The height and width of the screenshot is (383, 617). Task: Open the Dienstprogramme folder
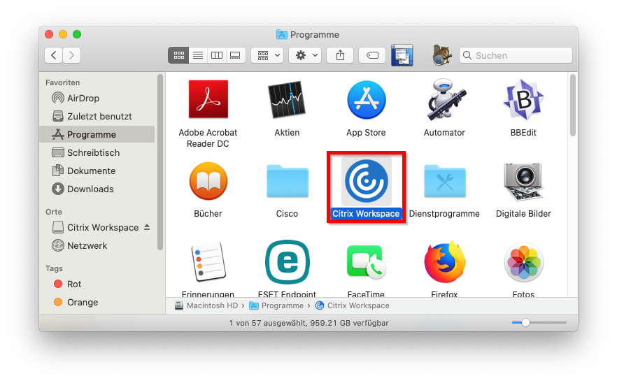[445, 181]
